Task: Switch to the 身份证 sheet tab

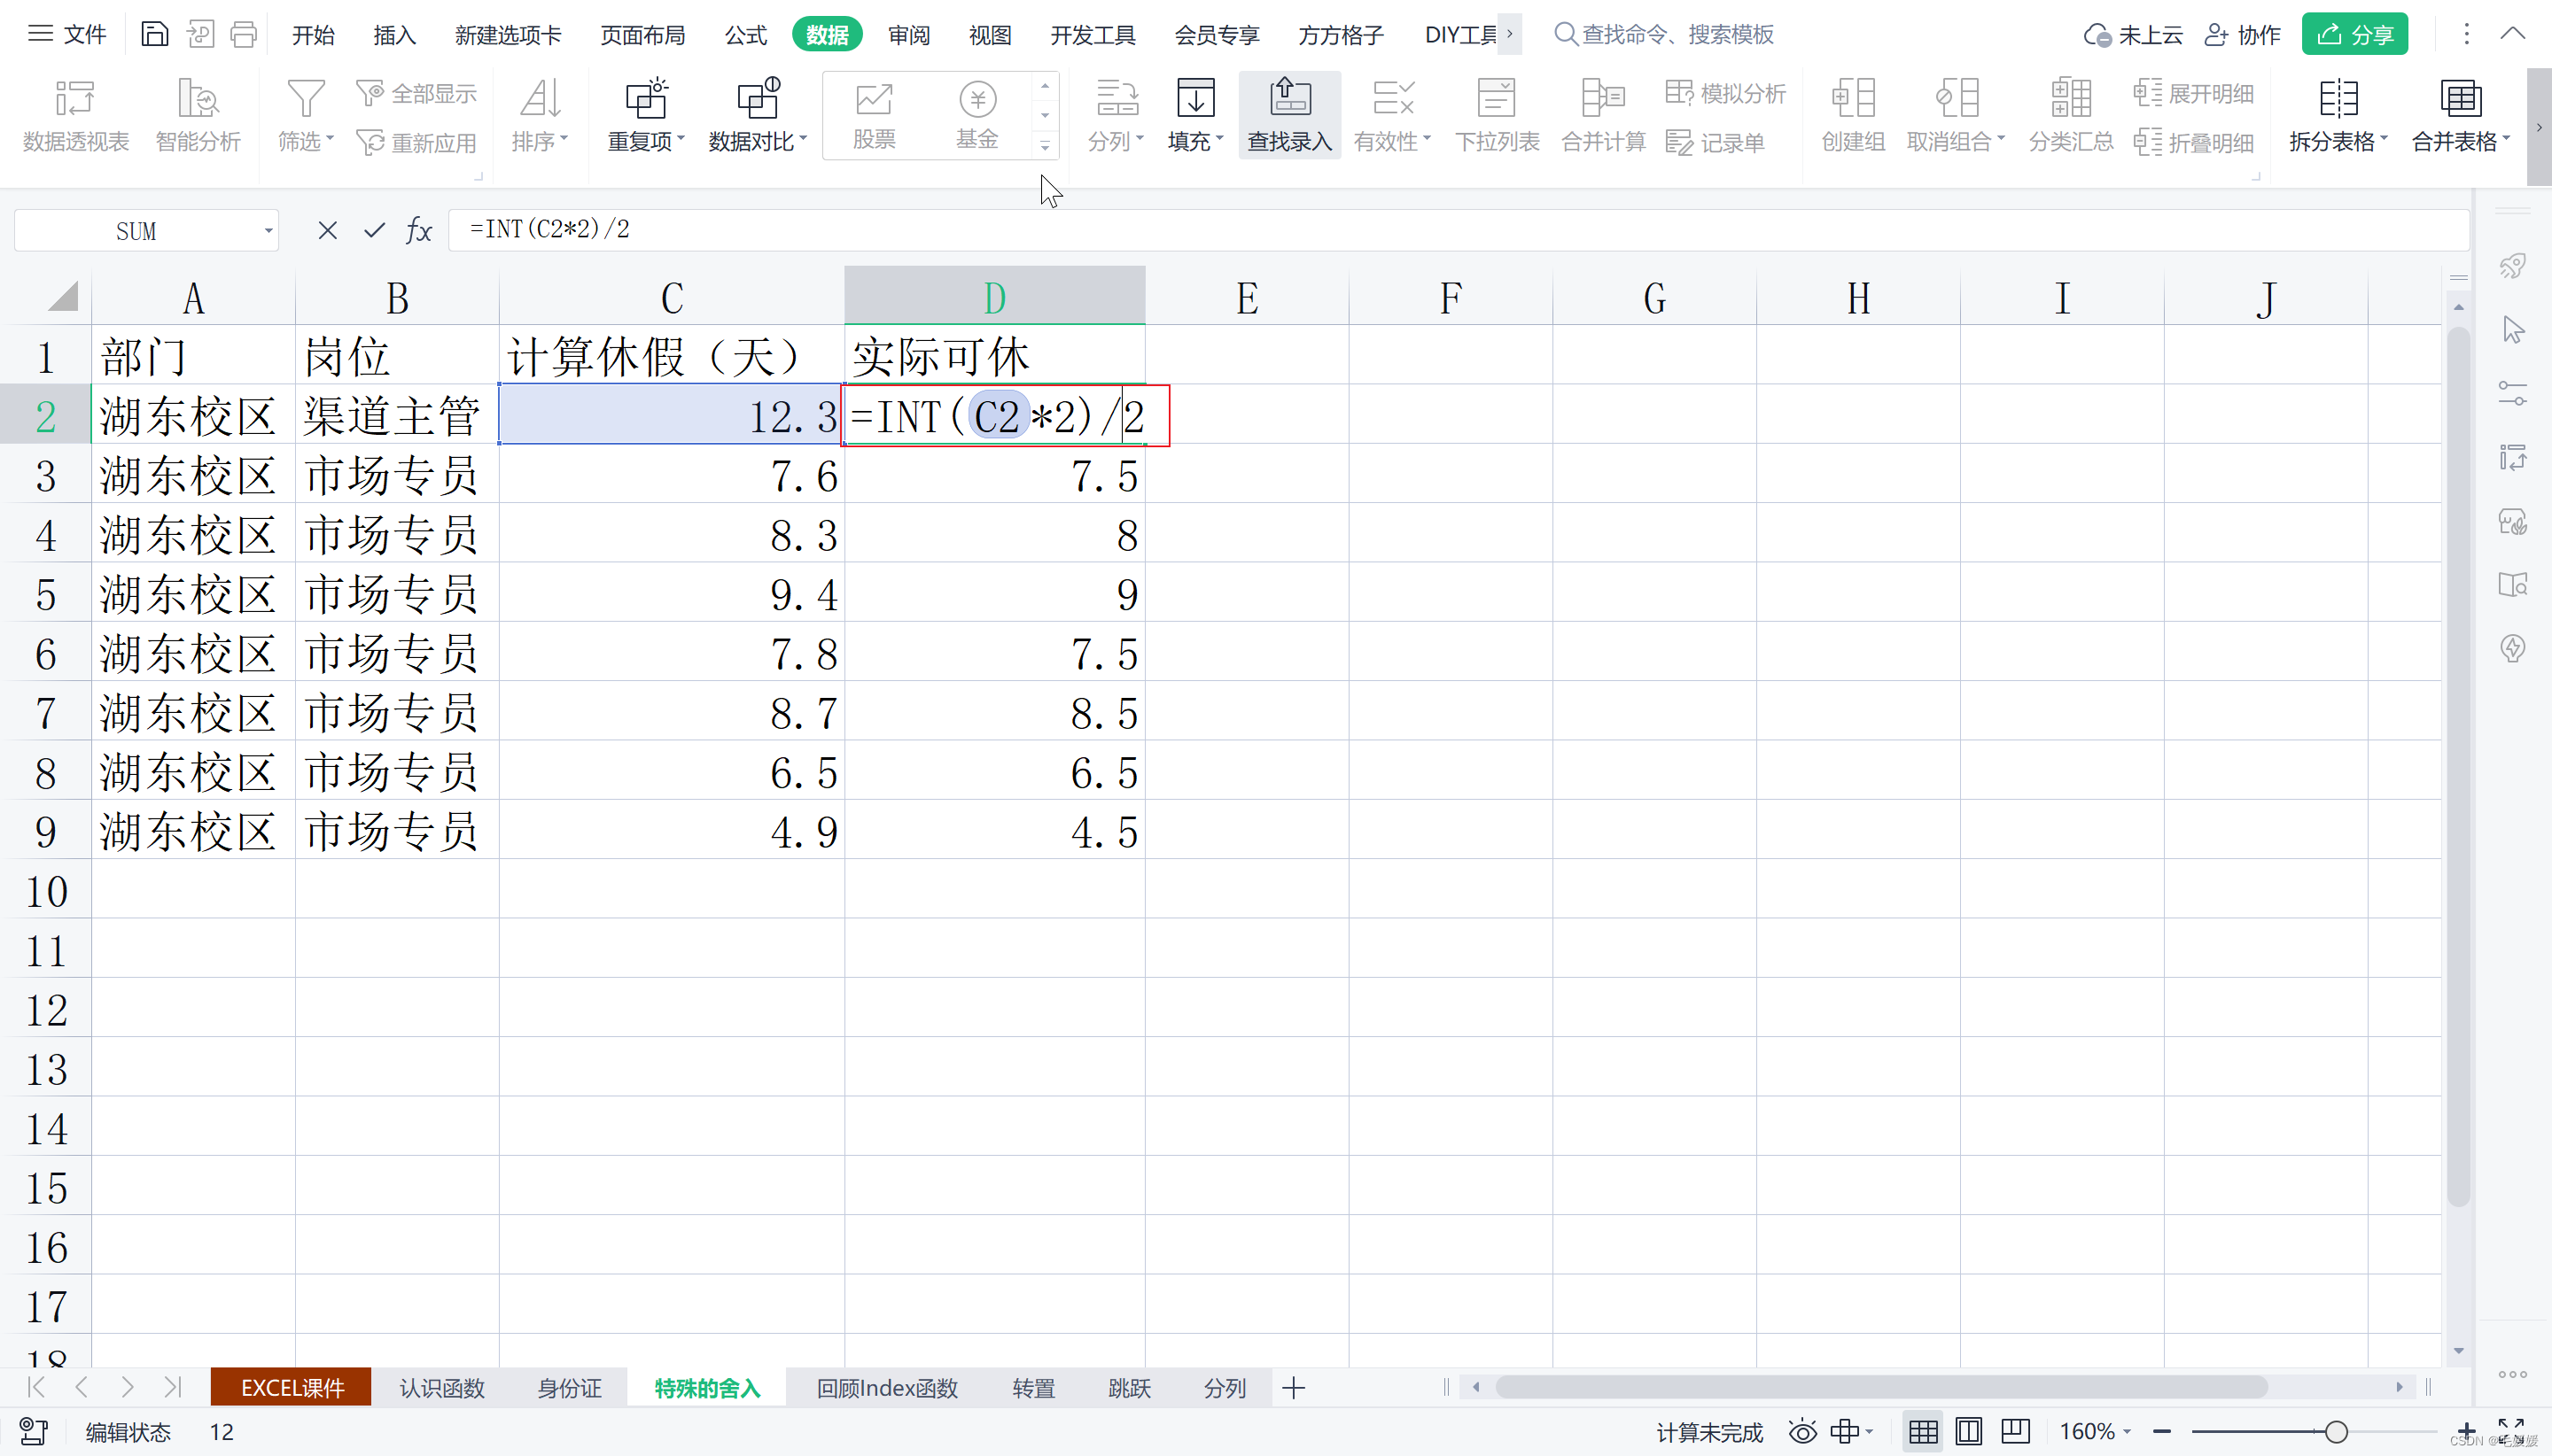Action: click(569, 1388)
